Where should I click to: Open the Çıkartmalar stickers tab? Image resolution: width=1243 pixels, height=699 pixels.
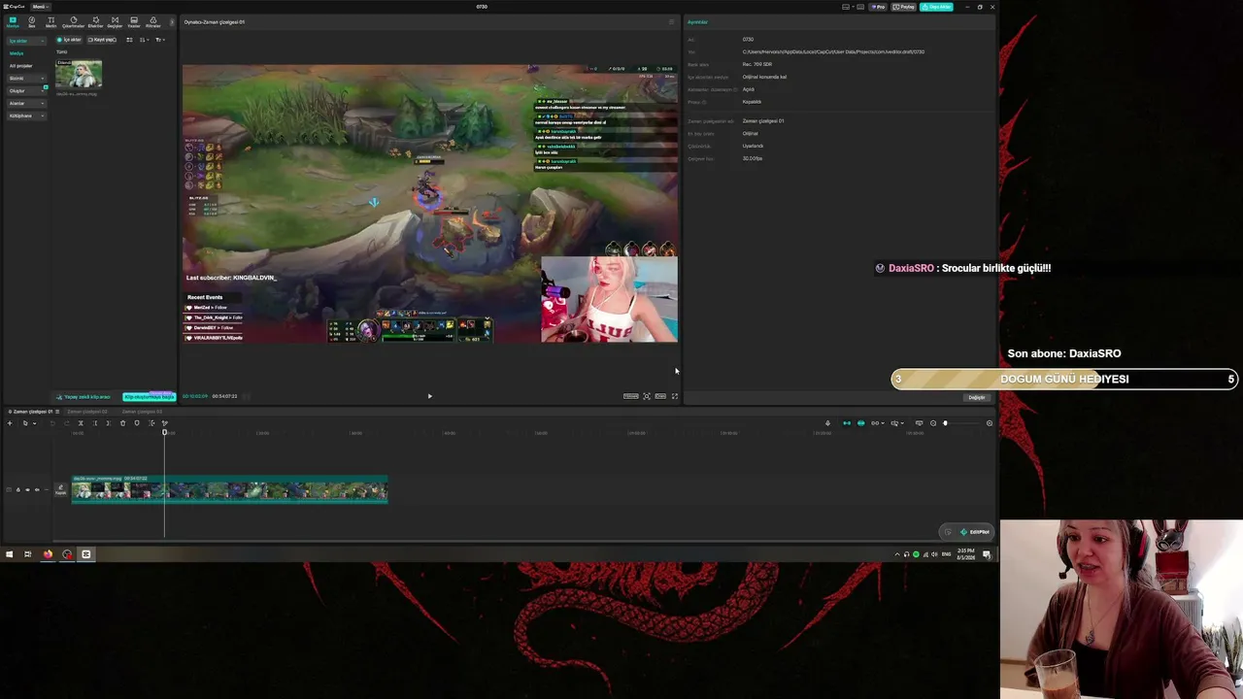tap(74, 22)
